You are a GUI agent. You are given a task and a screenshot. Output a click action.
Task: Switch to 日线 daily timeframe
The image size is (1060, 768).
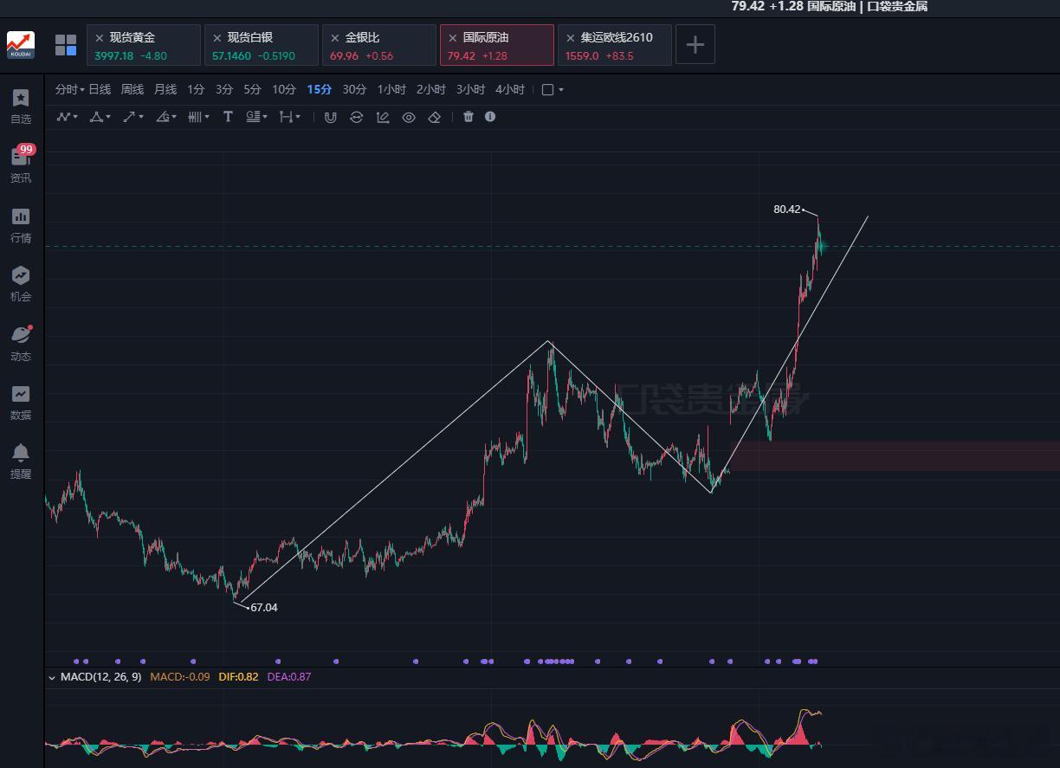tap(100, 90)
